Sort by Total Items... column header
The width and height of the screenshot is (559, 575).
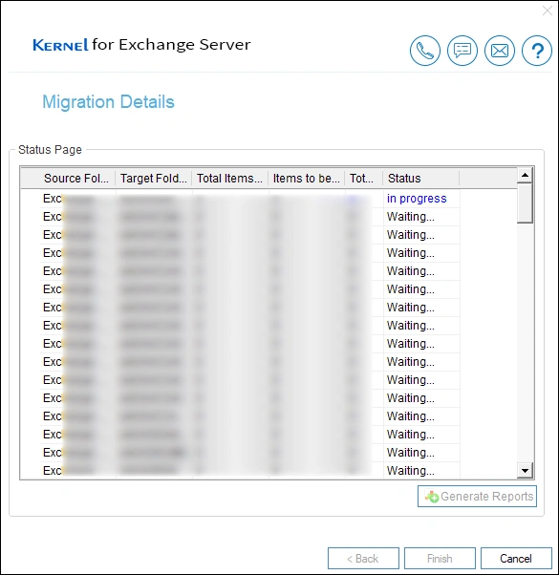[230, 179]
